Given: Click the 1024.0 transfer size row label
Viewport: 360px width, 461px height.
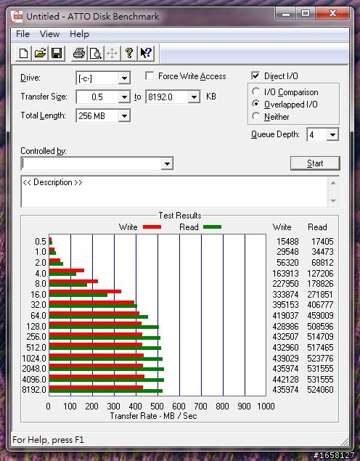Looking at the screenshot, I should (x=34, y=359).
